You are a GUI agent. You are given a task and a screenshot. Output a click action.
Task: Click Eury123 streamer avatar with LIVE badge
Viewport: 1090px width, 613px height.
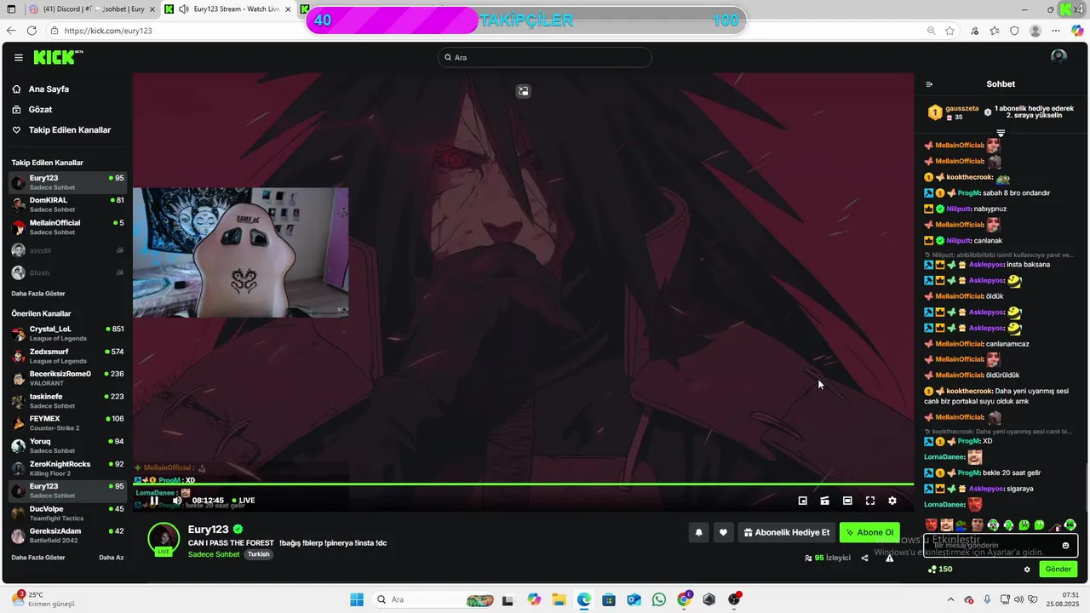[x=163, y=539]
